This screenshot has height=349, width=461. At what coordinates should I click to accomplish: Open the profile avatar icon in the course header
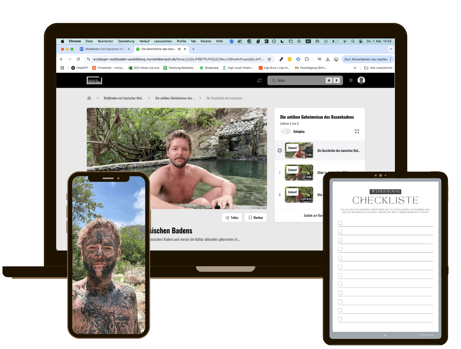[361, 80]
